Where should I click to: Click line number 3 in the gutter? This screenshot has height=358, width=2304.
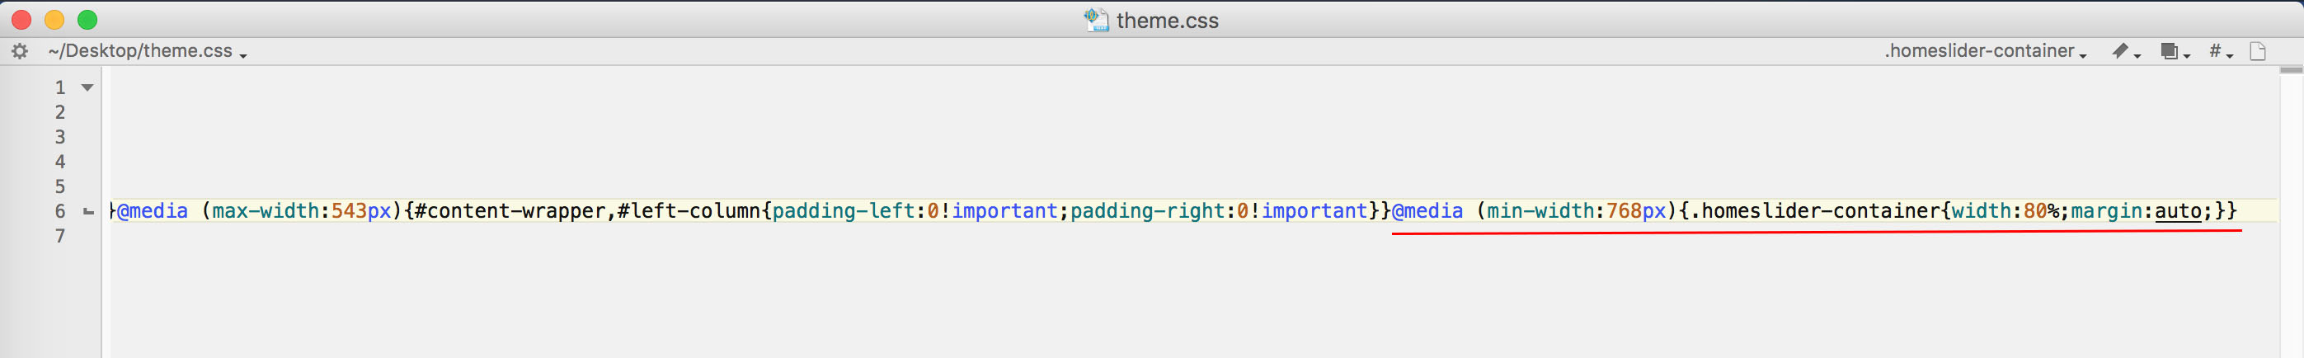pyautogui.click(x=60, y=137)
